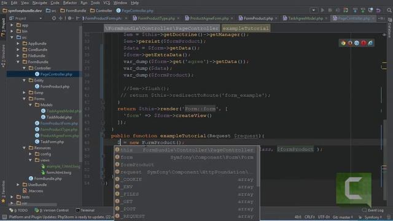Image resolution: width=393 pixels, height=221 pixels.
Task: Expand the UserBundle folder
Action: tap(18, 185)
